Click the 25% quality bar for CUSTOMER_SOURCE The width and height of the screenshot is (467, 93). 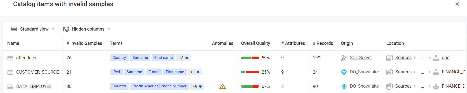(250, 72)
